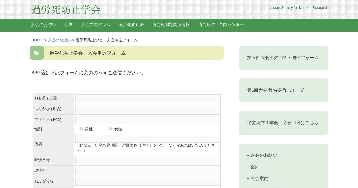Open the 大会プログラム menu item
Screen dimensions: 358x188
point(96,25)
